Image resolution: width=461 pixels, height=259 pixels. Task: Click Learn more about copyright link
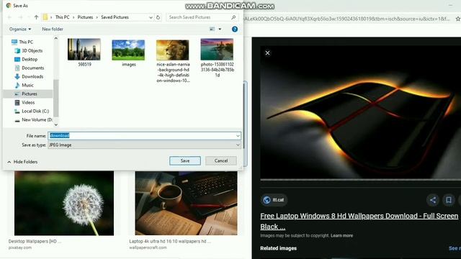(x=341, y=235)
